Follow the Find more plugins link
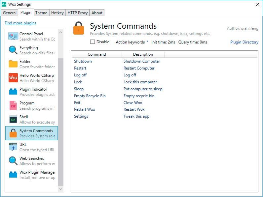 20,23
